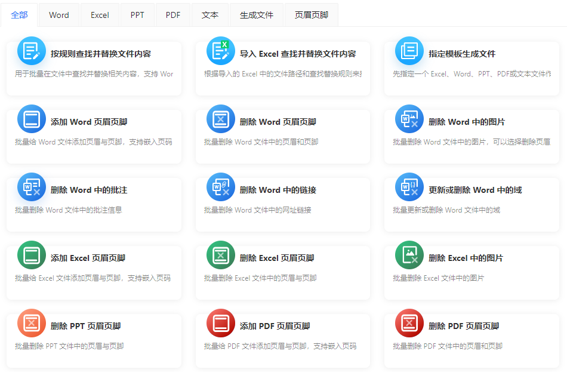Switch to the 全部 tab
The width and height of the screenshot is (567, 372).
(x=19, y=15)
